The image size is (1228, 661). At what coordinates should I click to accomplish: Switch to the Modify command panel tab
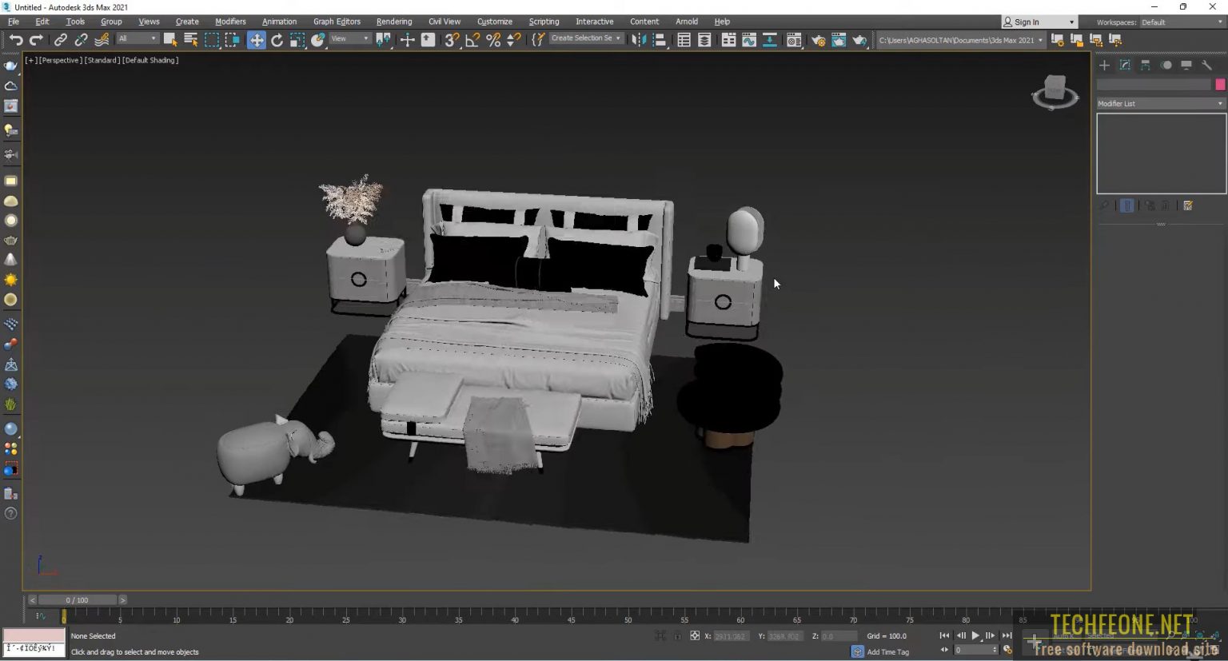[1125, 66]
